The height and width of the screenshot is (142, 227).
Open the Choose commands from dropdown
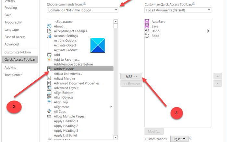82,10
